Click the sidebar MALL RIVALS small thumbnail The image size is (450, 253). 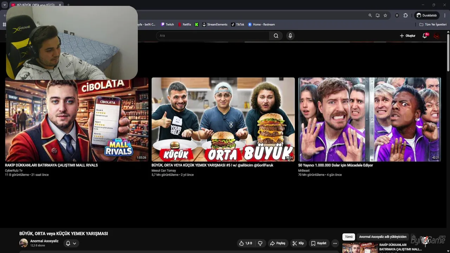pyautogui.click(x=360, y=248)
